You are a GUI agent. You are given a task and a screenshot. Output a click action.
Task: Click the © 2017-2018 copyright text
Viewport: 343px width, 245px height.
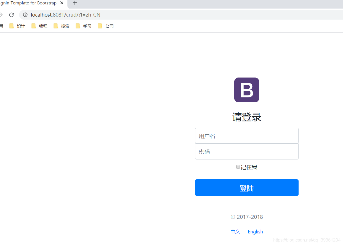pos(247,217)
